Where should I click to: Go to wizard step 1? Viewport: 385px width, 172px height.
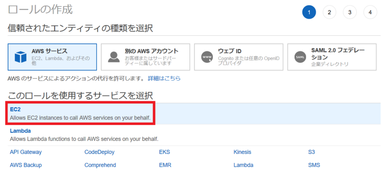309,12
